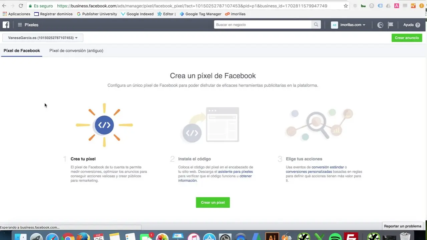Click the browser address bar URL

pyautogui.click(x=192, y=6)
